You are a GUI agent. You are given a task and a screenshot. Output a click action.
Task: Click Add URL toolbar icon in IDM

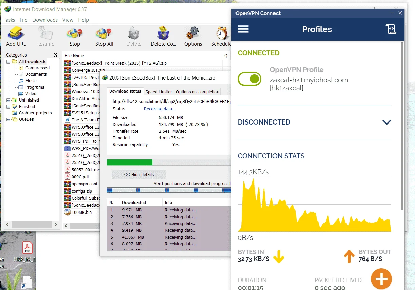16,37
